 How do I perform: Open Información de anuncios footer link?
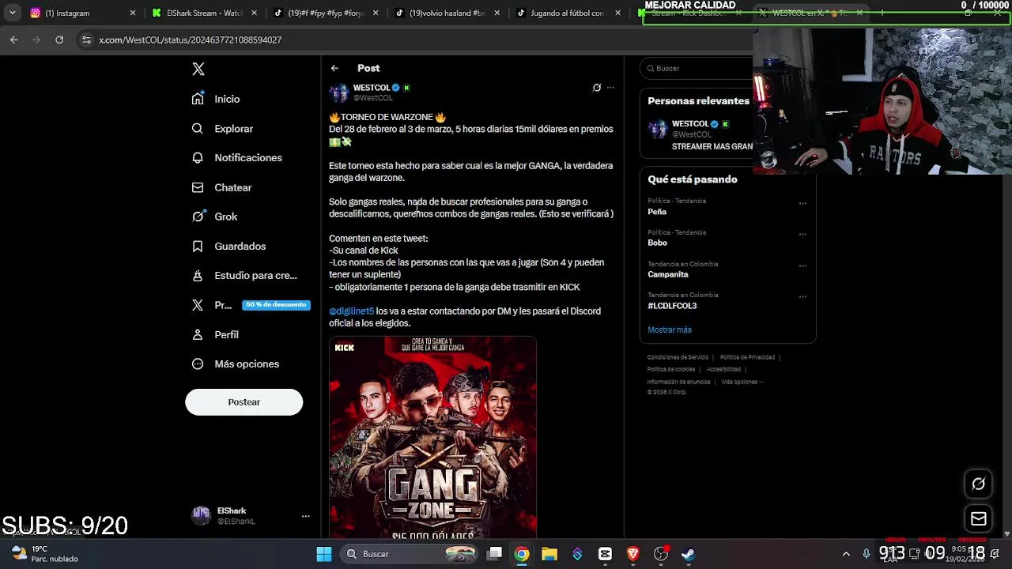click(678, 382)
